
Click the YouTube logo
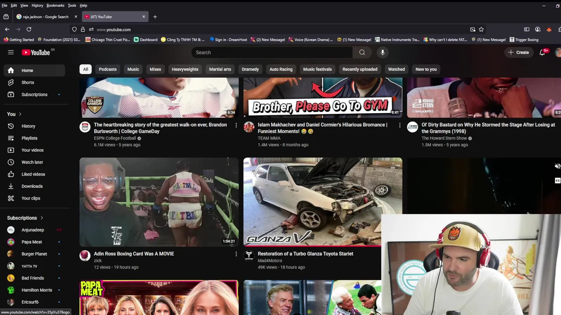[36, 52]
